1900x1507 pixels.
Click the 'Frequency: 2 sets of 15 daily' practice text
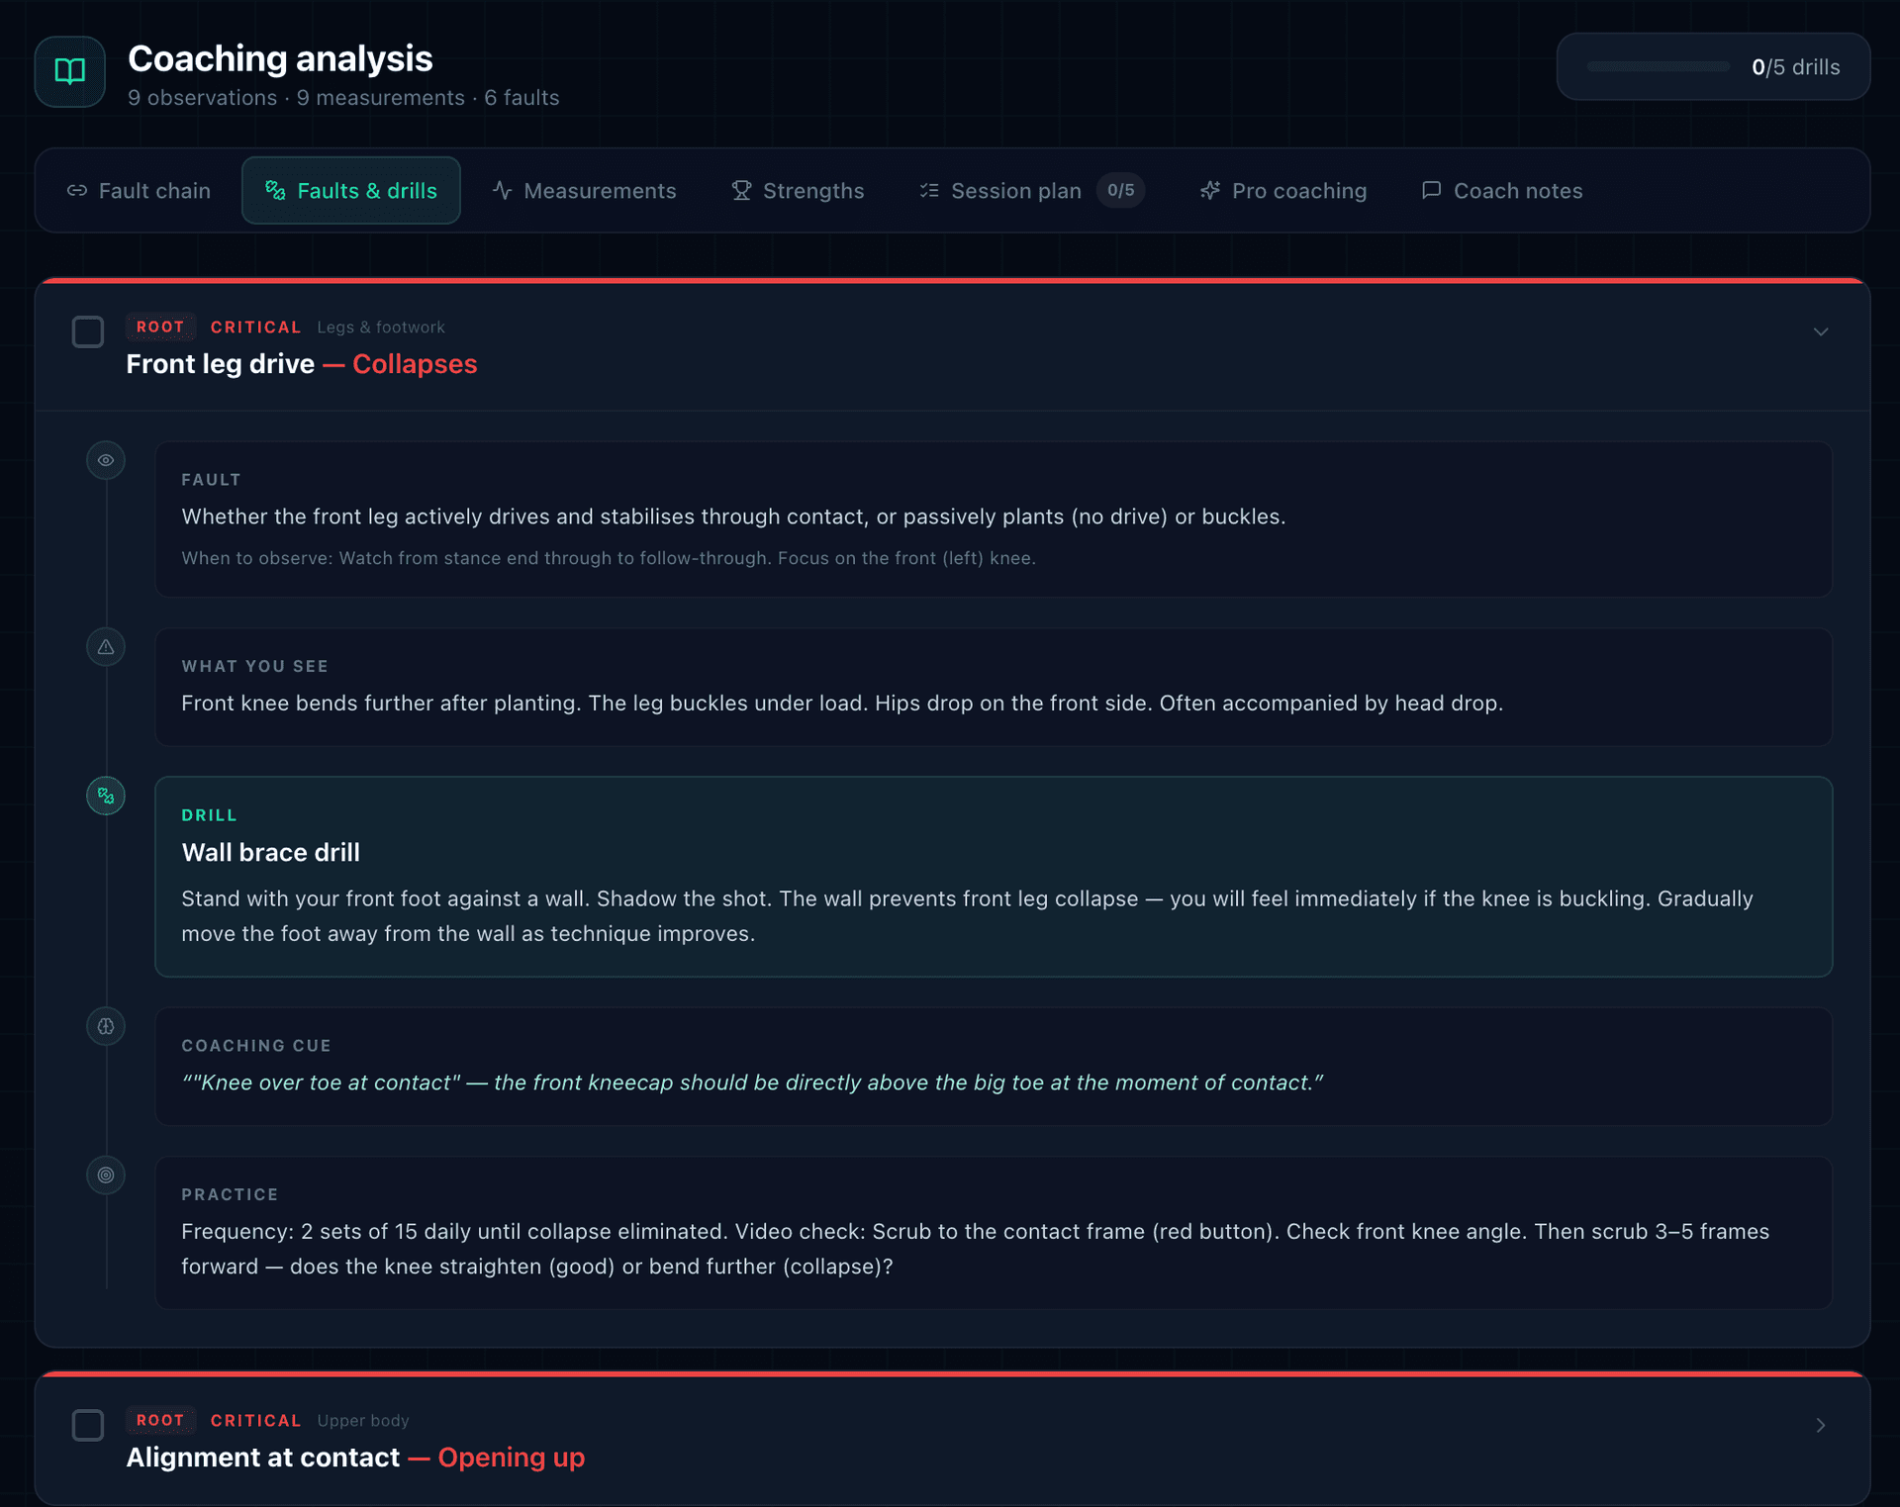975,1249
